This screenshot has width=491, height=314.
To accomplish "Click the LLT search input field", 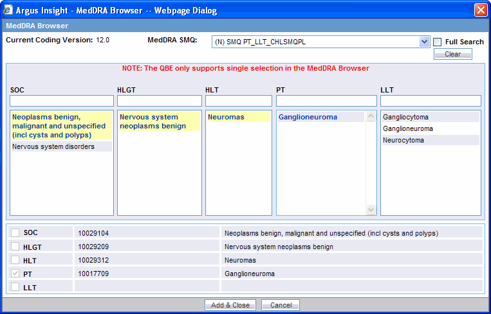I will pos(431,101).
